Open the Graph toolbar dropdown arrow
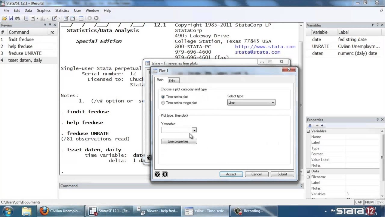 [48, 18]
